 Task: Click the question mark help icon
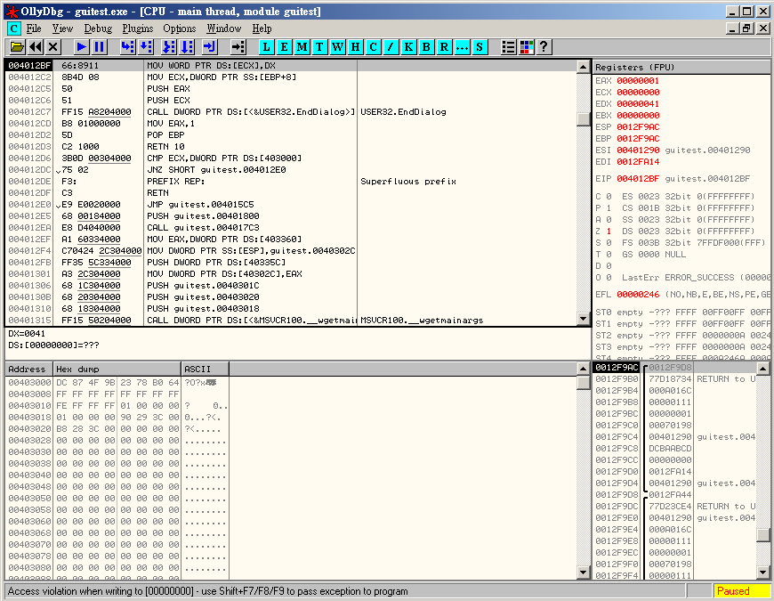pyautogui.click(x=544, y=46)
